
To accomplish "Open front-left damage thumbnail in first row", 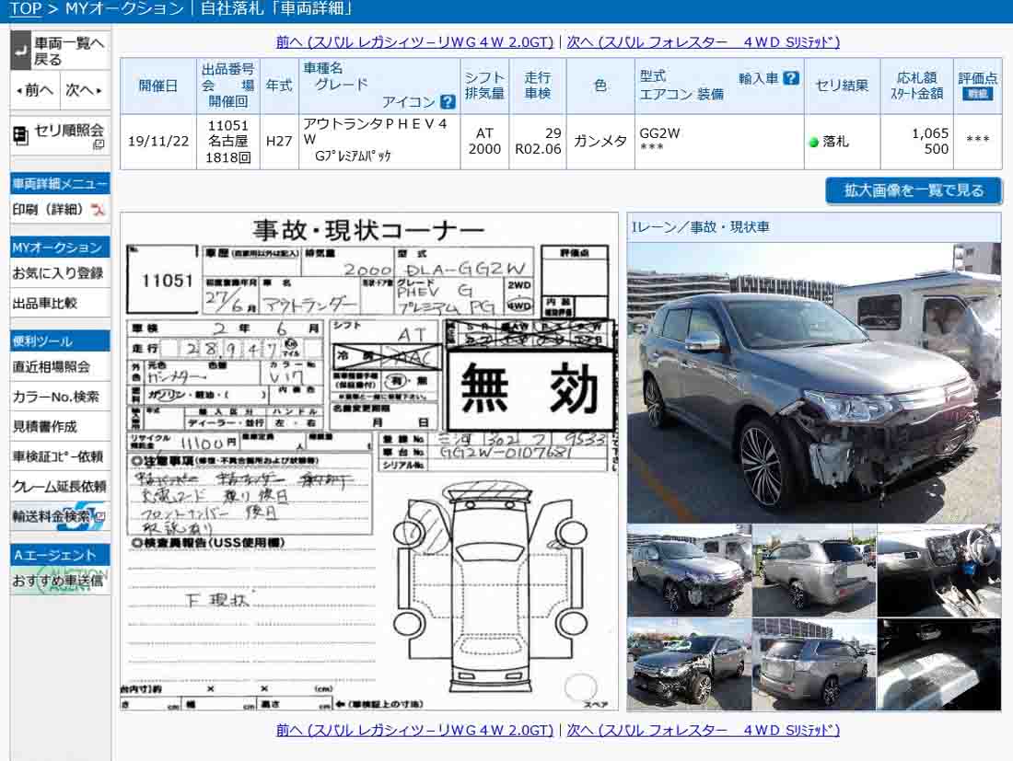I will coord(689,570).
